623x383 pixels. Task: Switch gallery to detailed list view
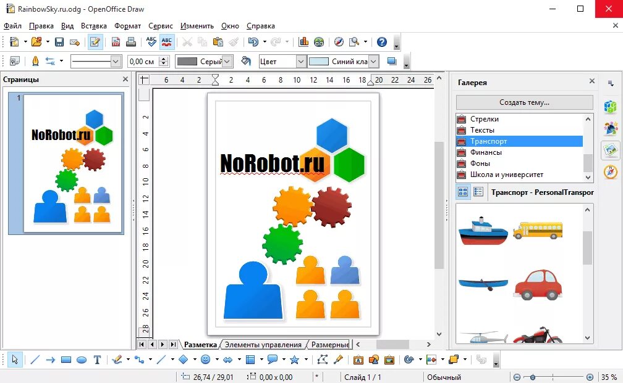point(478,192)
